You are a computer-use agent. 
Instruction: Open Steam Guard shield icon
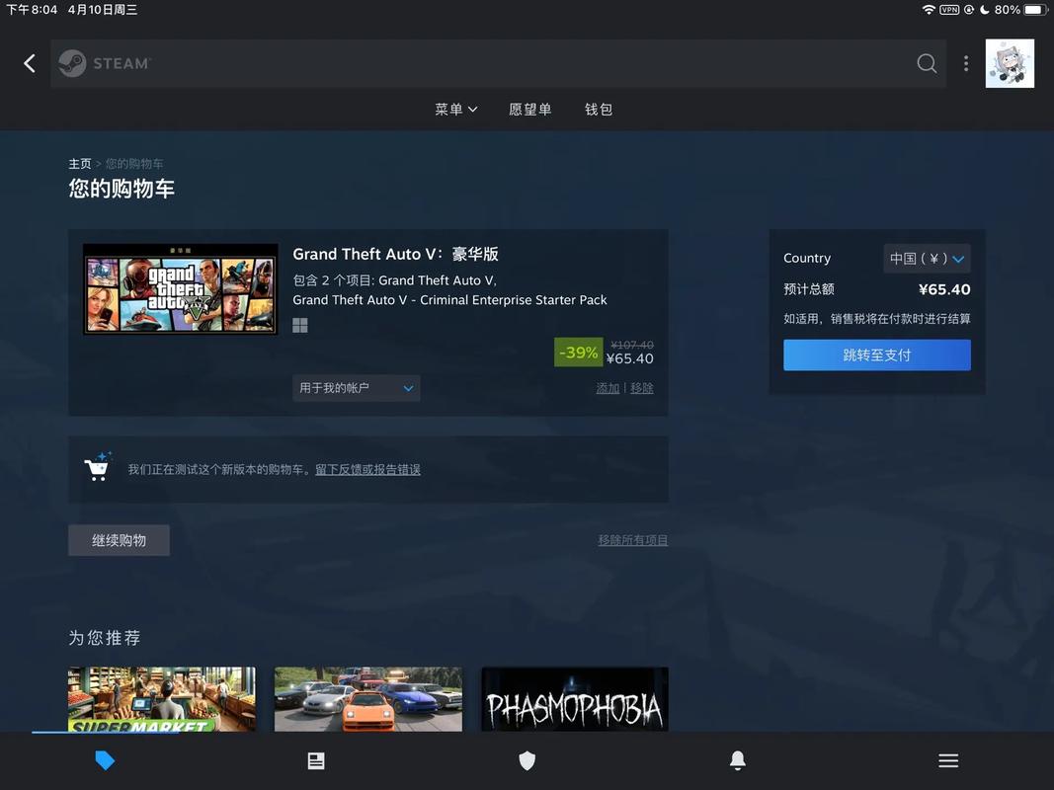tap(527, 760)
